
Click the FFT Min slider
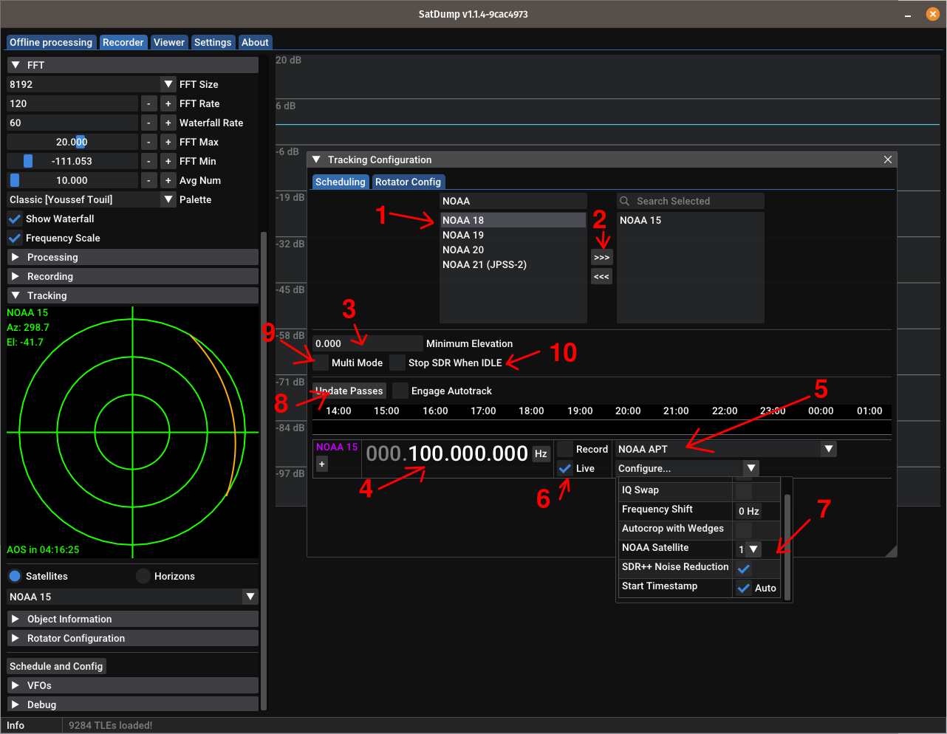point(72,161)
